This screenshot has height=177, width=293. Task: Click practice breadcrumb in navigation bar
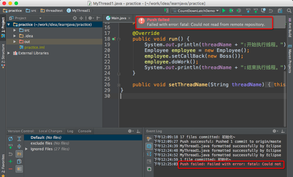click(x=13, y=11)
